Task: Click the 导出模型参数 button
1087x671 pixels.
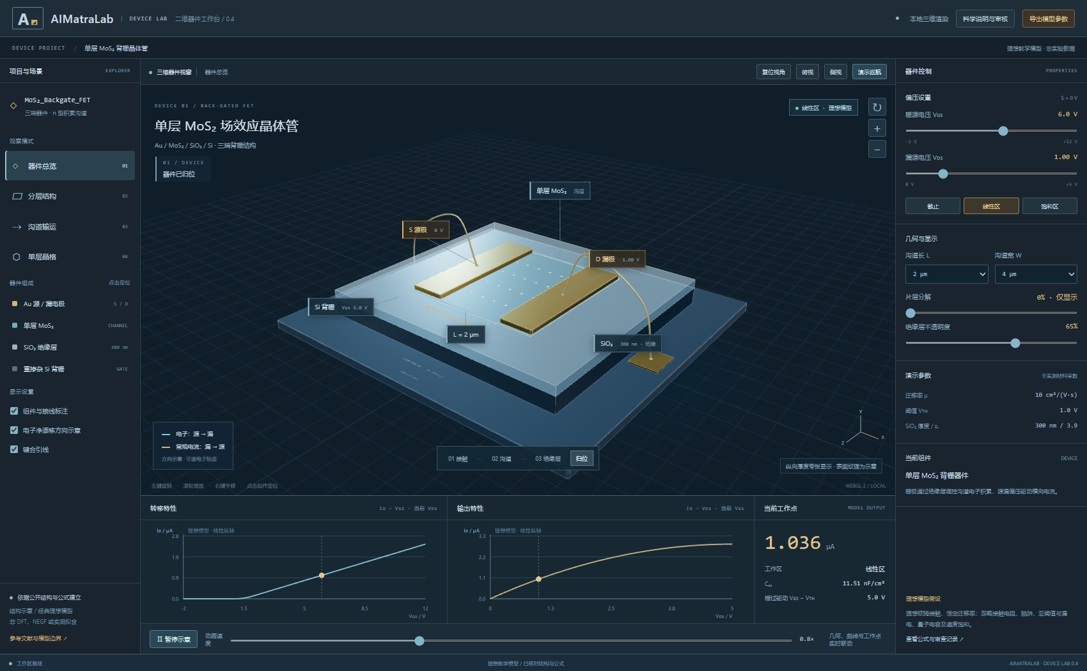Action: 1049,19
